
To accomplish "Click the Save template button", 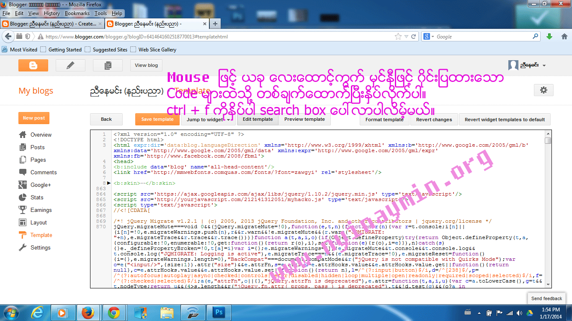I will 157,120.
